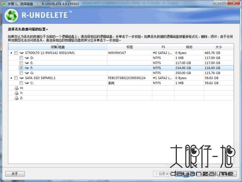Click the G: partition drive icon
This screenshot has height=182, width=242.
(x=27, y=73)
